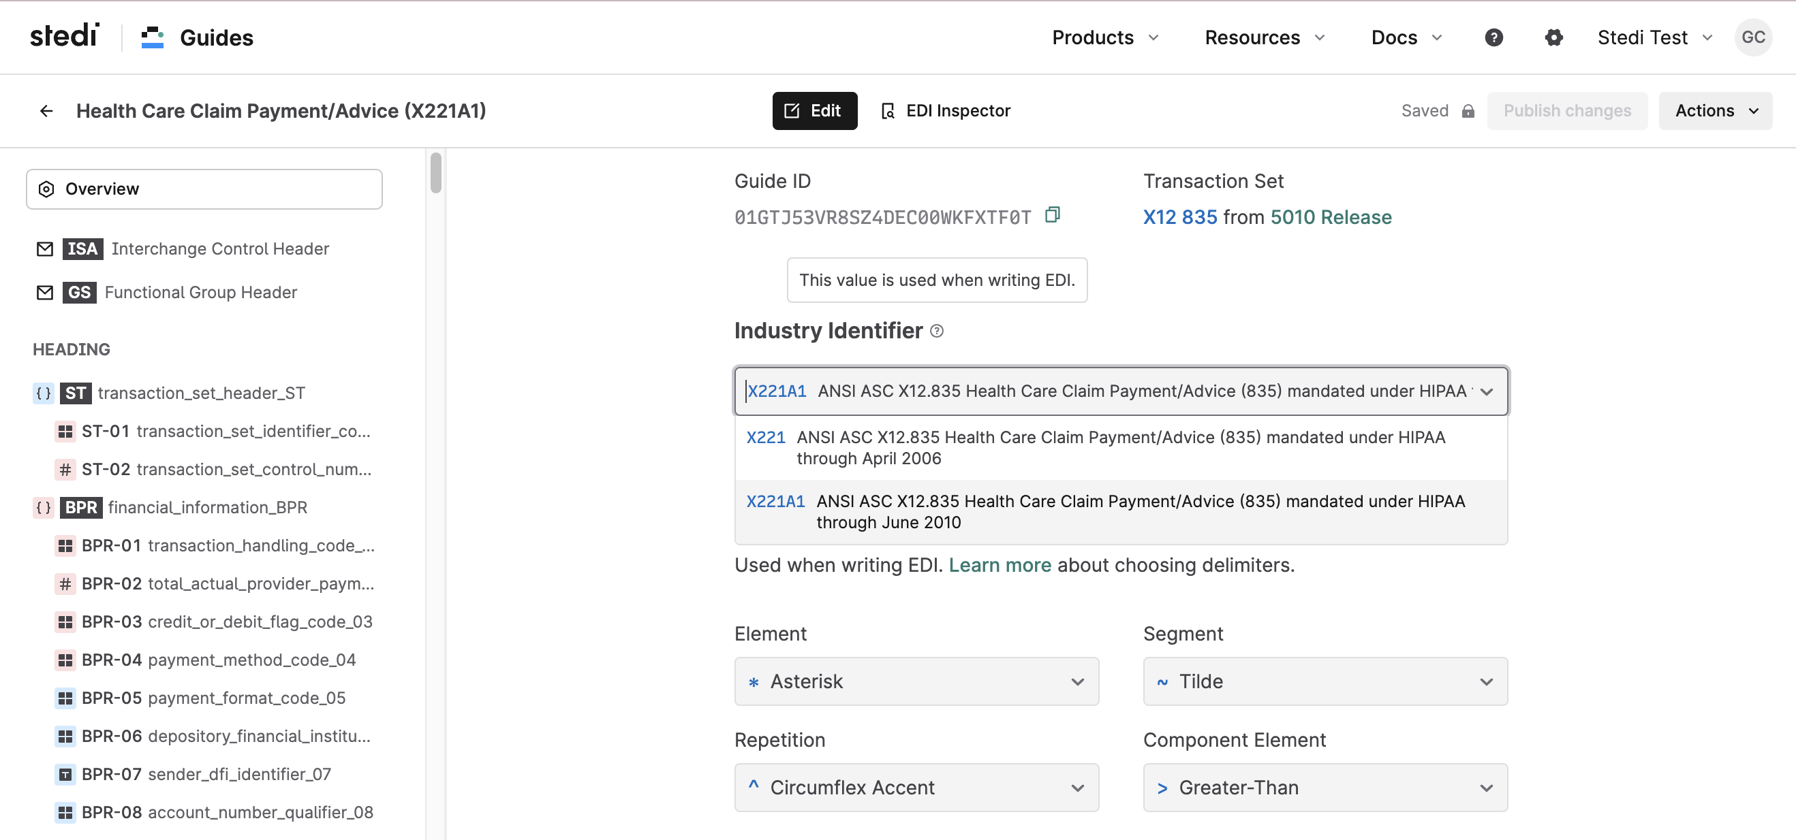Collapse the Industry Identifier dropdown chevron
The width and height of the screenshot is (1796, 840).
[1486, 392]
